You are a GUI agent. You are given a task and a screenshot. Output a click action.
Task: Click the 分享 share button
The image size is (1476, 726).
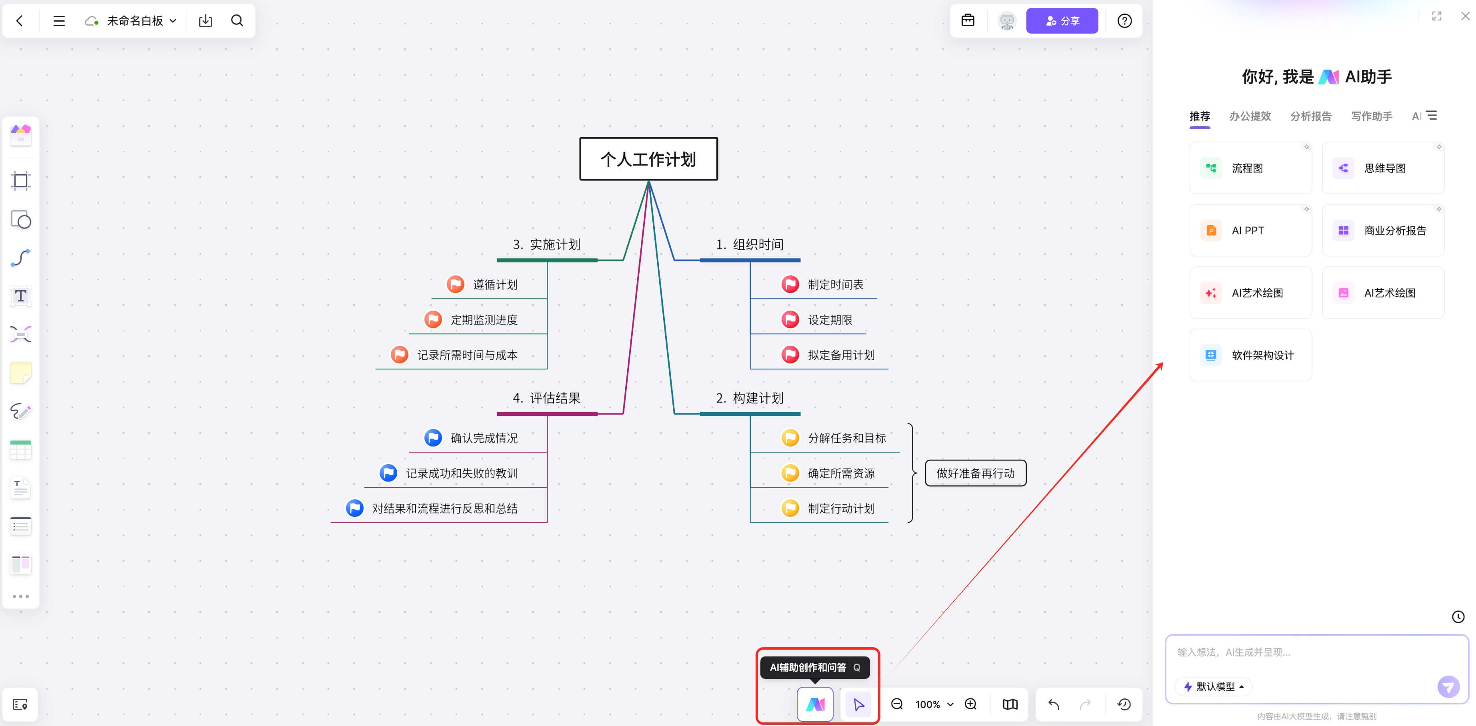click(1062, 21)
